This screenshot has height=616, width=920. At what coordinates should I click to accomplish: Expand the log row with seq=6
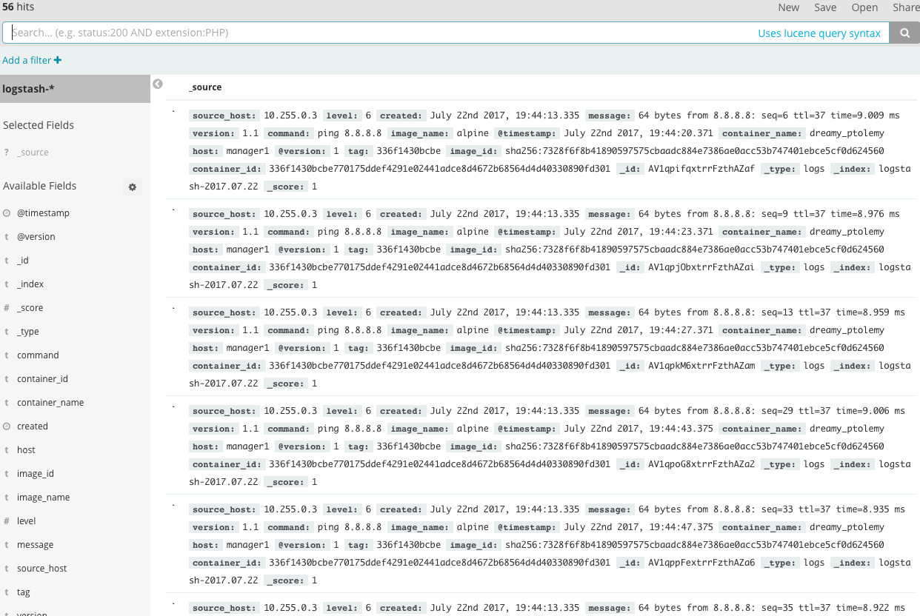pyautogui.click(x=174, y=112)
